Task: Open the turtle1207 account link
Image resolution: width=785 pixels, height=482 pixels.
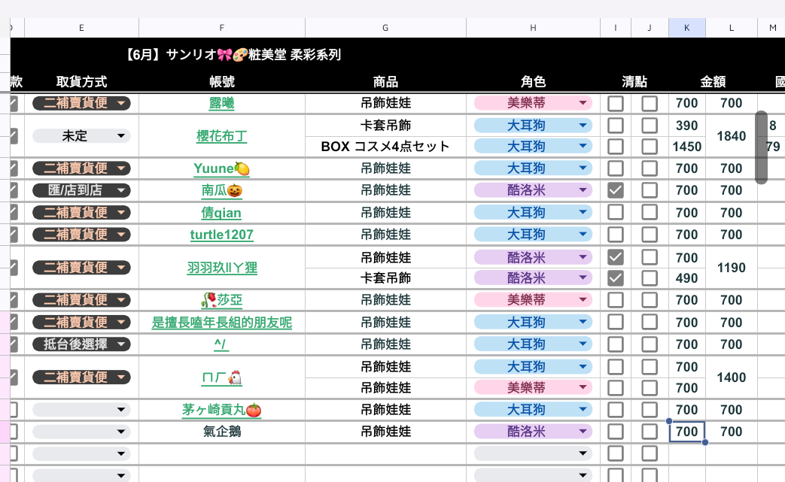Action: click(x=221, y=235)
